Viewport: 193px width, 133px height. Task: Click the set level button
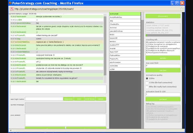click(x=163, y=99)
